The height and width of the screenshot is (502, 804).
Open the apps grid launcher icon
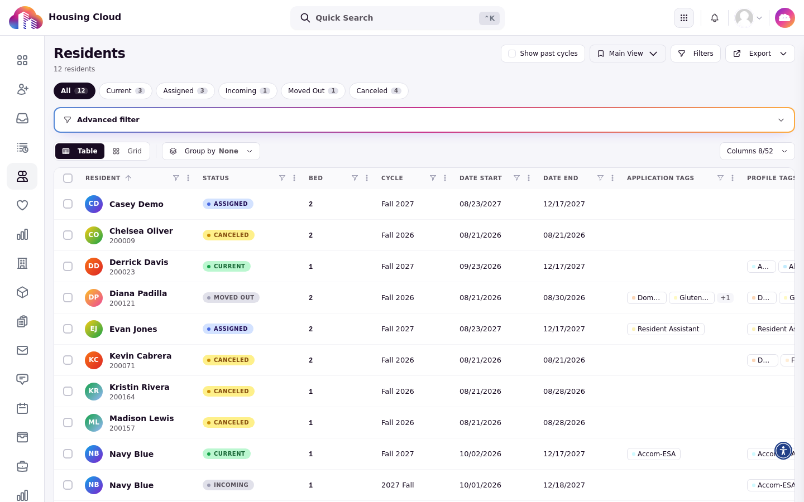point(684,18)
